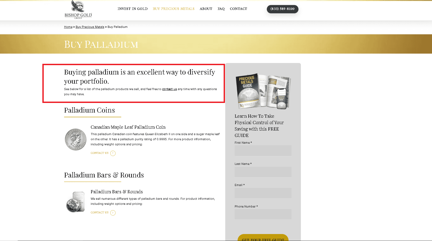Click the Buy Palladium banner title

(x=101, y=44)
